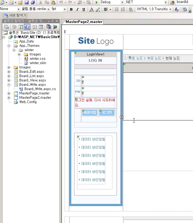Cut the selection with scissors icon
Image resolution: width=193 pixels, height=223 pixels.
point(40,2)
